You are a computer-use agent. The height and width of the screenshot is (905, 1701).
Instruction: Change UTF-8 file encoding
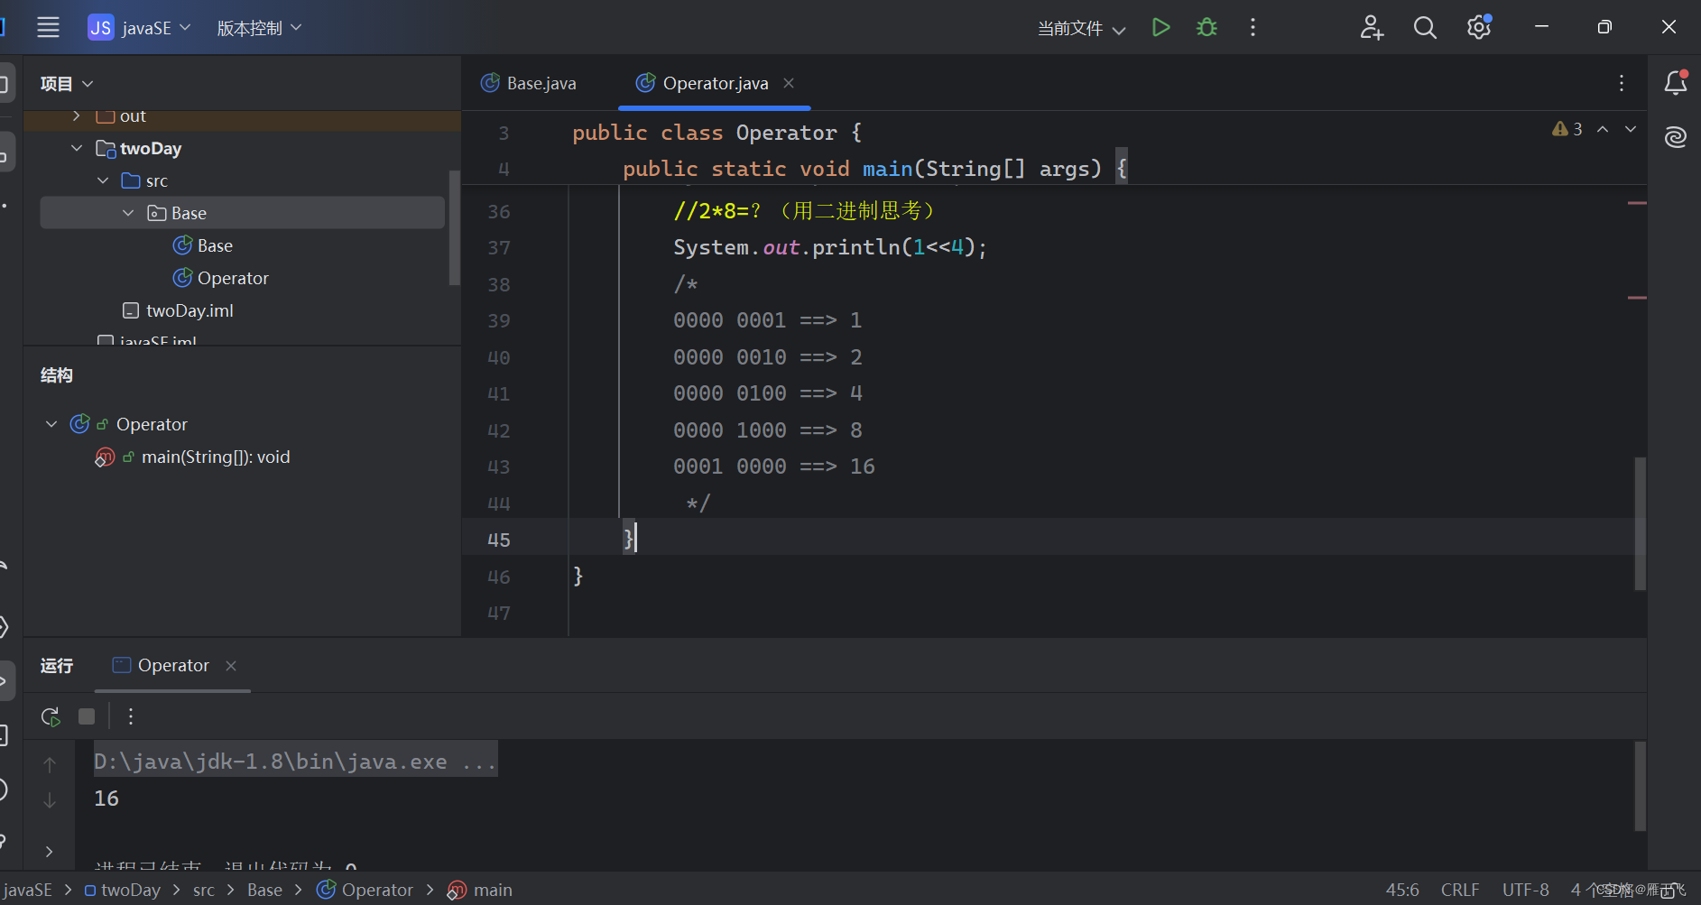pos(1525,890)
